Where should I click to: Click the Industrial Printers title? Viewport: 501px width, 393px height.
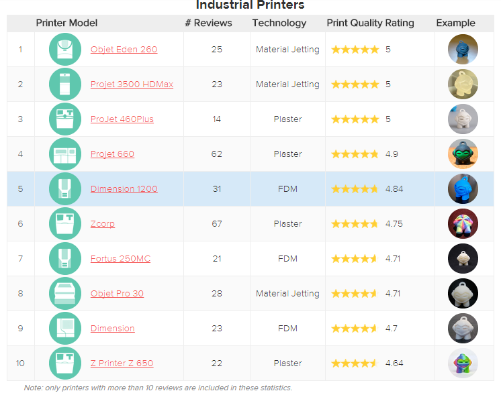250,5
